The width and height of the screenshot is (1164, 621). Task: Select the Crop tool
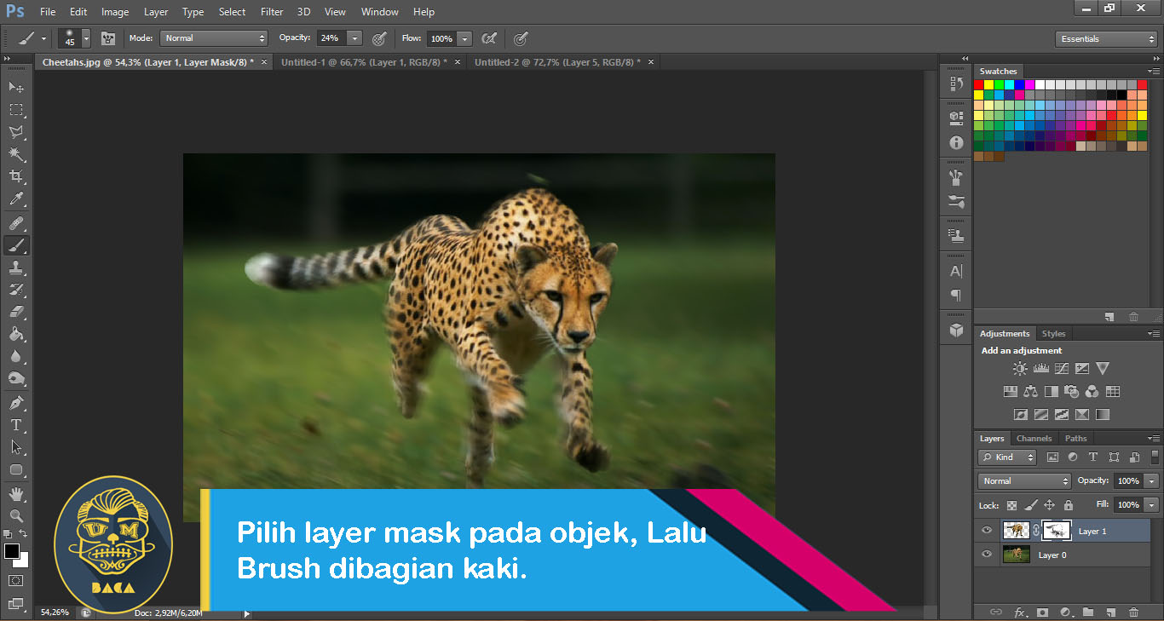tap(17, 175)
